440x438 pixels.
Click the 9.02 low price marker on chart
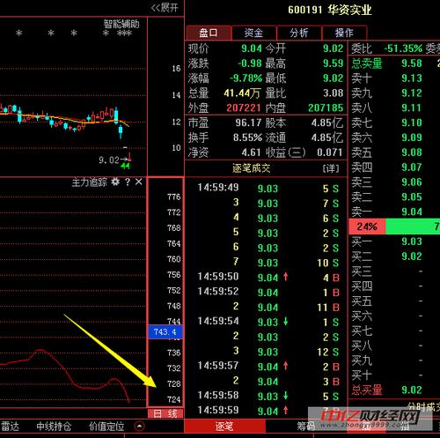click(109, 160)
